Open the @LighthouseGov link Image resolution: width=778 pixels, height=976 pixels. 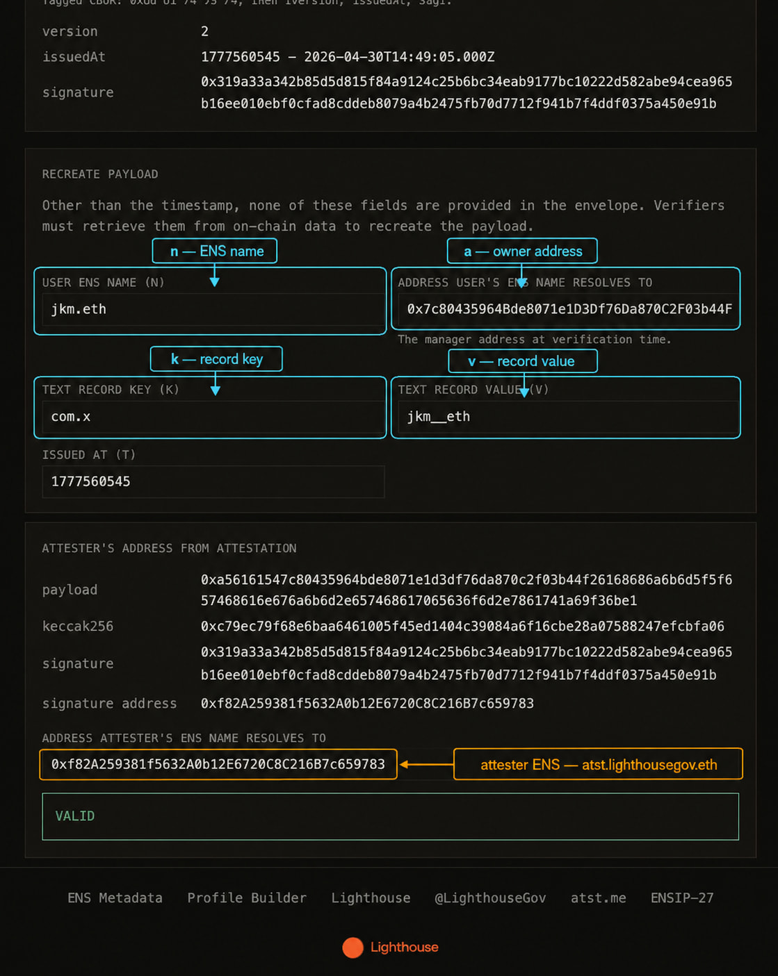coord(490,898)
